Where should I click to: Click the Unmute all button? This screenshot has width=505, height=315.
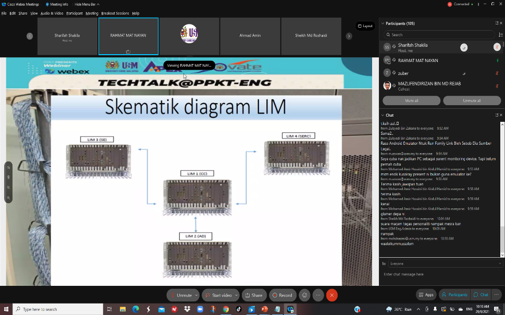(472, 100)
